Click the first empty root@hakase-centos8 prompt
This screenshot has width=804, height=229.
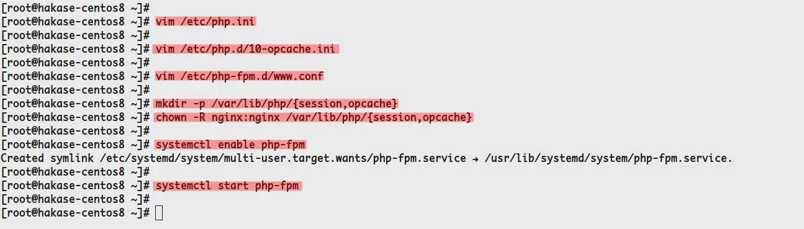(76, 7)
